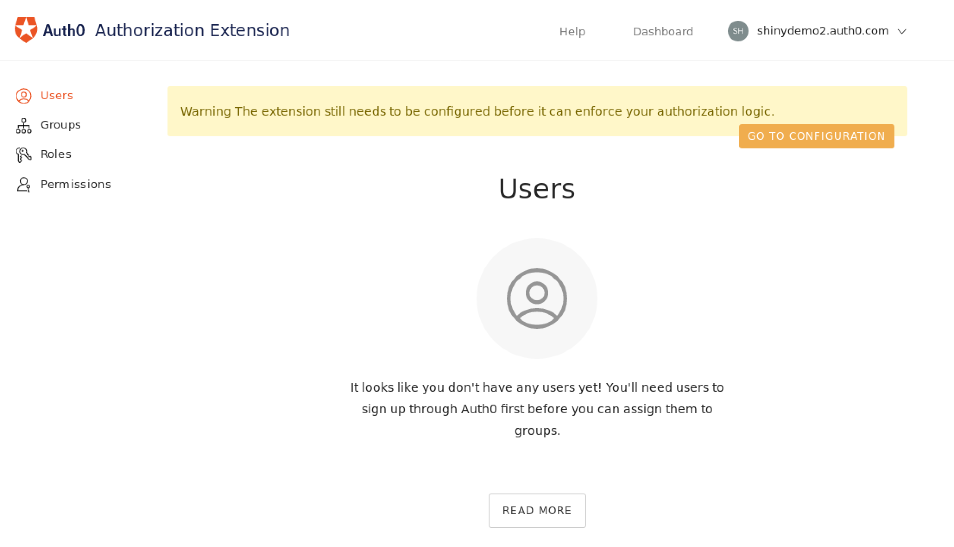Click the Groups hierarchy icon
This screenshot has width=954, height=547.
click(x=24, y=126)
